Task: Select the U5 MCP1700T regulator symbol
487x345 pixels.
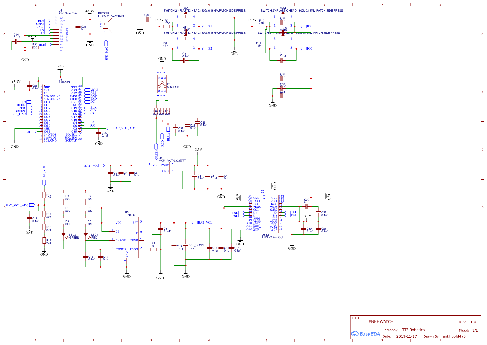Action: click(x=161, y=168)
